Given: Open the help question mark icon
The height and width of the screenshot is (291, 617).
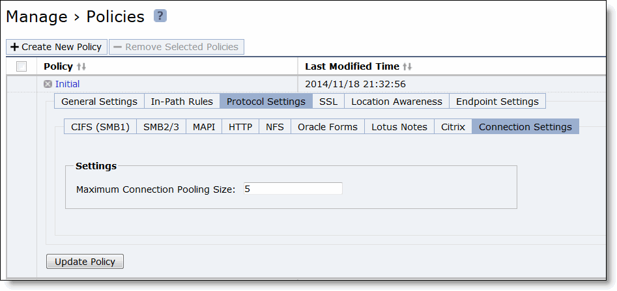Looking at the screenshot, I should [160, 16].
